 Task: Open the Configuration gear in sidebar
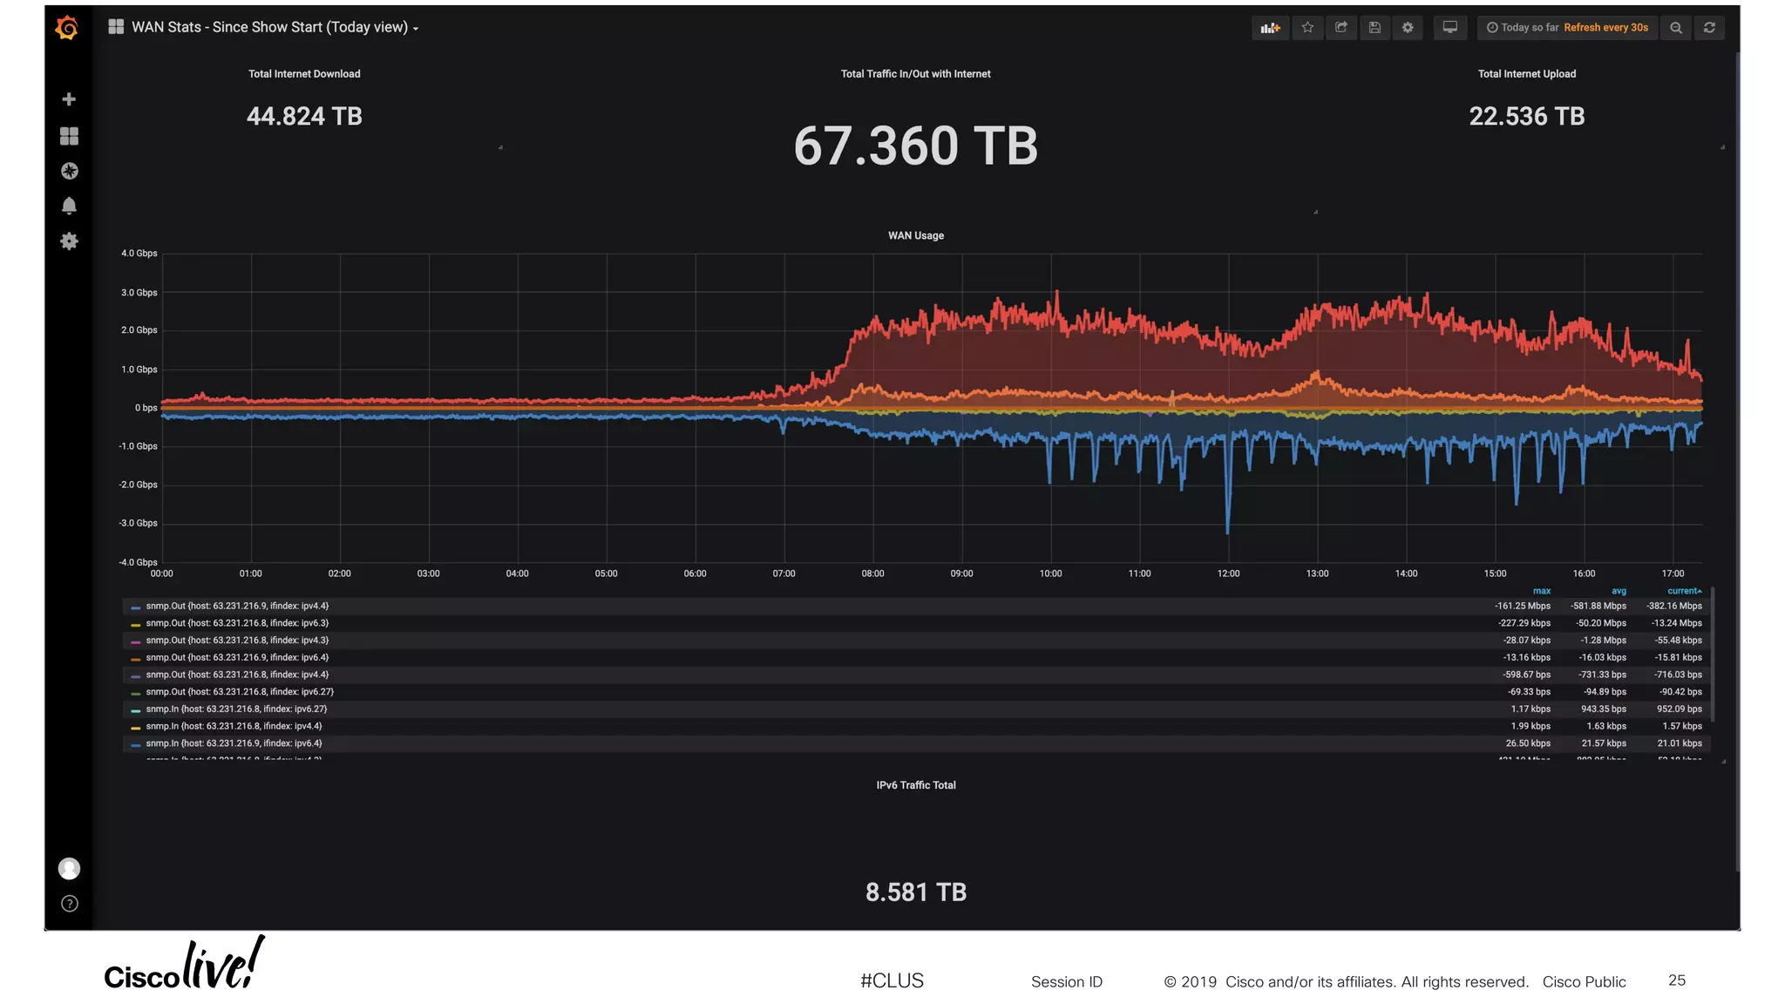pyautogui.click(x=69, y=241)
